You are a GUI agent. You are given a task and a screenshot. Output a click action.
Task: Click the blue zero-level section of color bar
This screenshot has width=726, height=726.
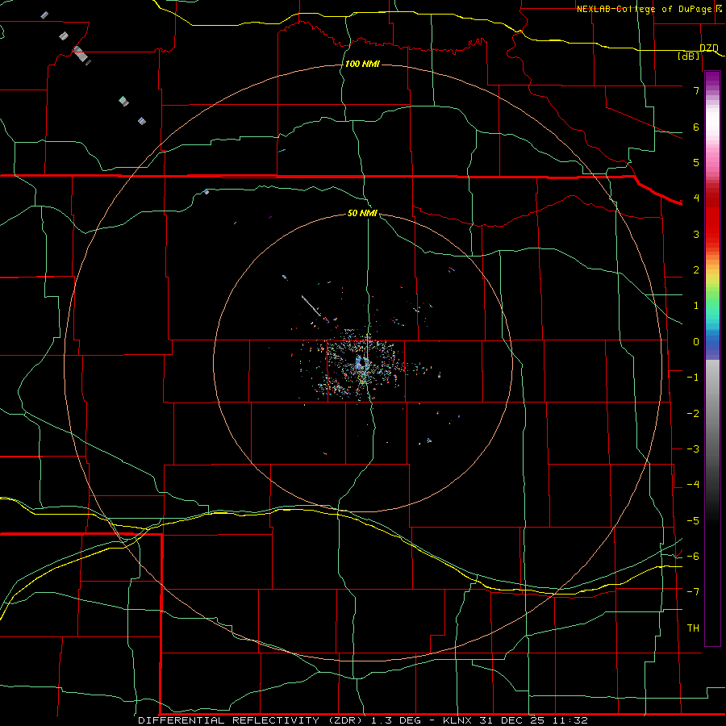pyautogui.click(x=712, y=345)
